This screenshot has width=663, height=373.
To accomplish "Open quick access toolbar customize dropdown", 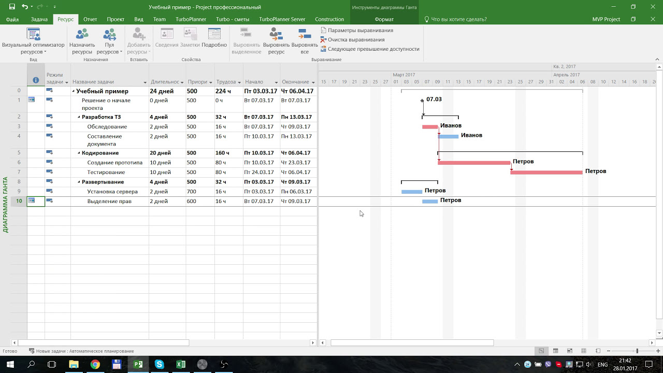I will [x=55, y=7].
